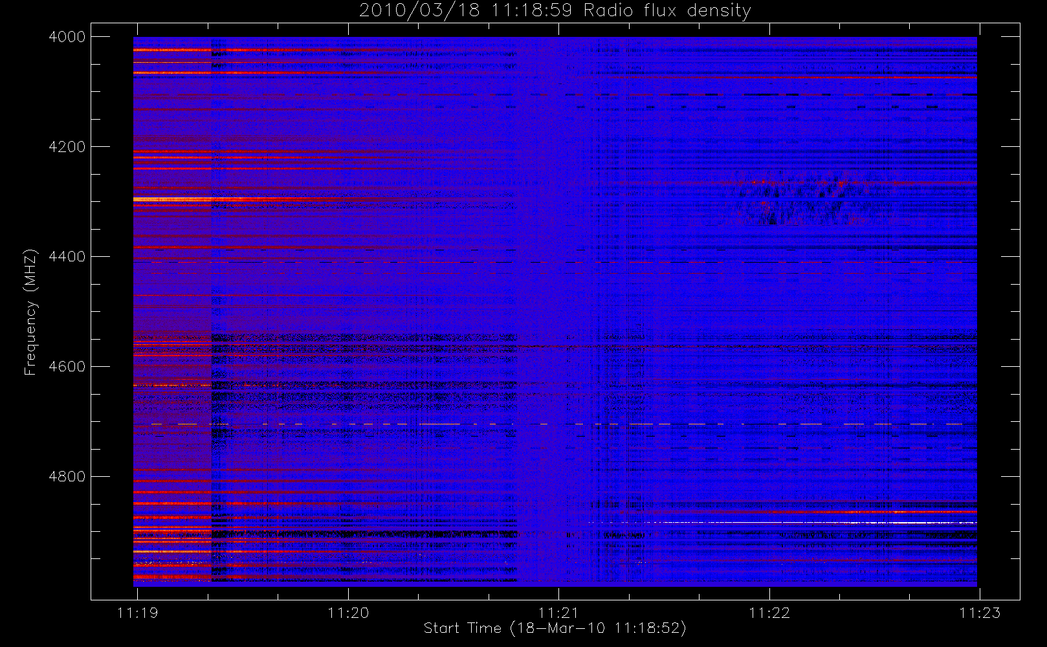1047x647 pixels.
Task: Click the bright white line near 4880 MHz
Action: click(782, 522)
